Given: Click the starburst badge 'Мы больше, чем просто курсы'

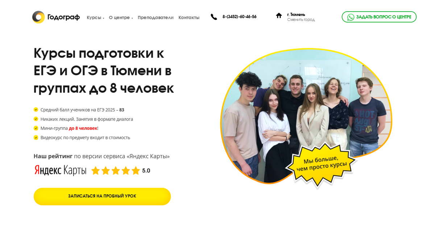Looking at the screenshot, I should pos(321,165).
